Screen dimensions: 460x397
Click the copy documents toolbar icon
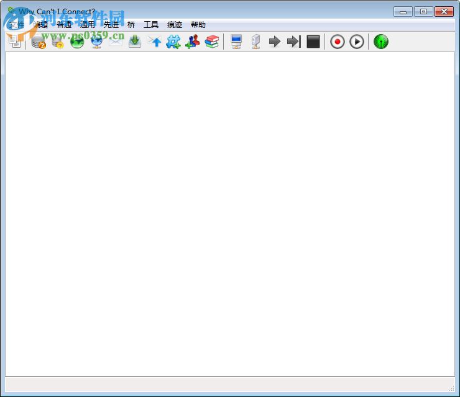14,42
